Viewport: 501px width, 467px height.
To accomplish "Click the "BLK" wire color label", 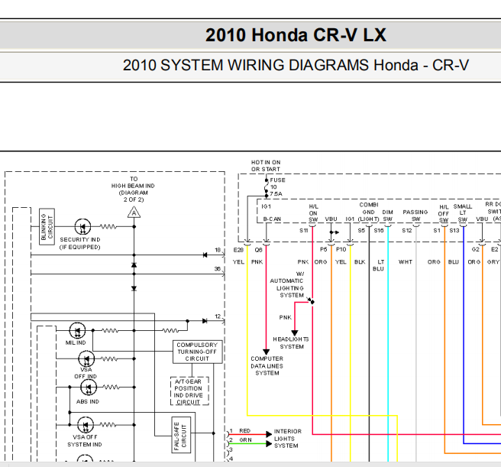I will 360,262.
